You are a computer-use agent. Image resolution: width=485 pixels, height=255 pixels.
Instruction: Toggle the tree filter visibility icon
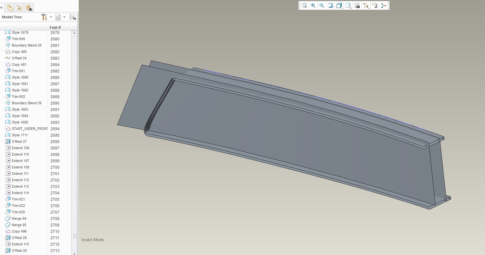pyautogui.click(x=73, y=17)
